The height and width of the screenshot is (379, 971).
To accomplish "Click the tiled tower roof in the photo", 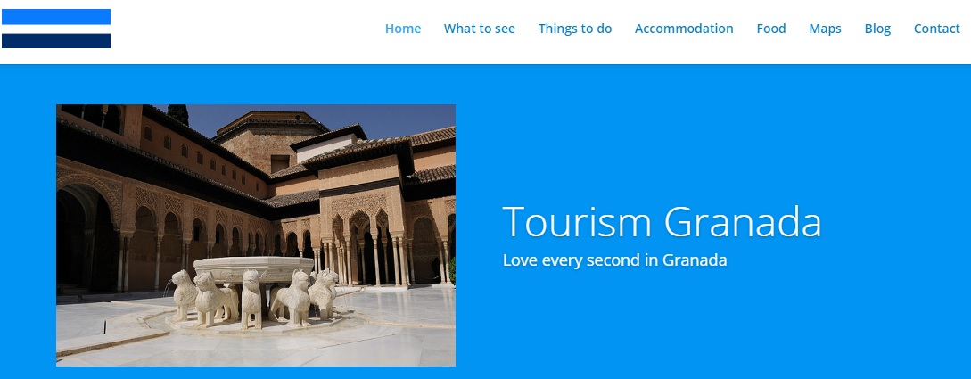I will (x=271, y=122).
